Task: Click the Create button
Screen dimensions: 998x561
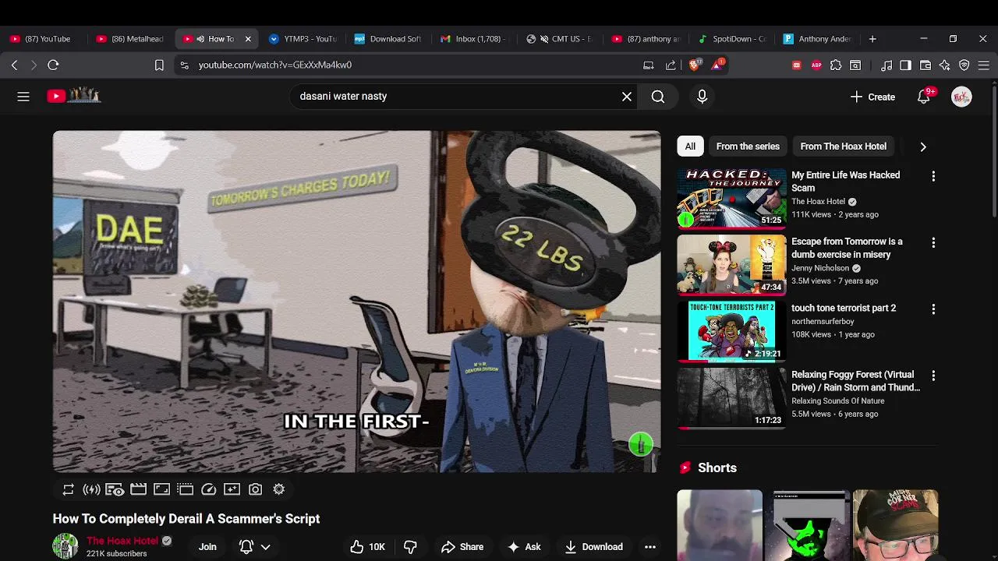Action: click(x=872, y=97)
